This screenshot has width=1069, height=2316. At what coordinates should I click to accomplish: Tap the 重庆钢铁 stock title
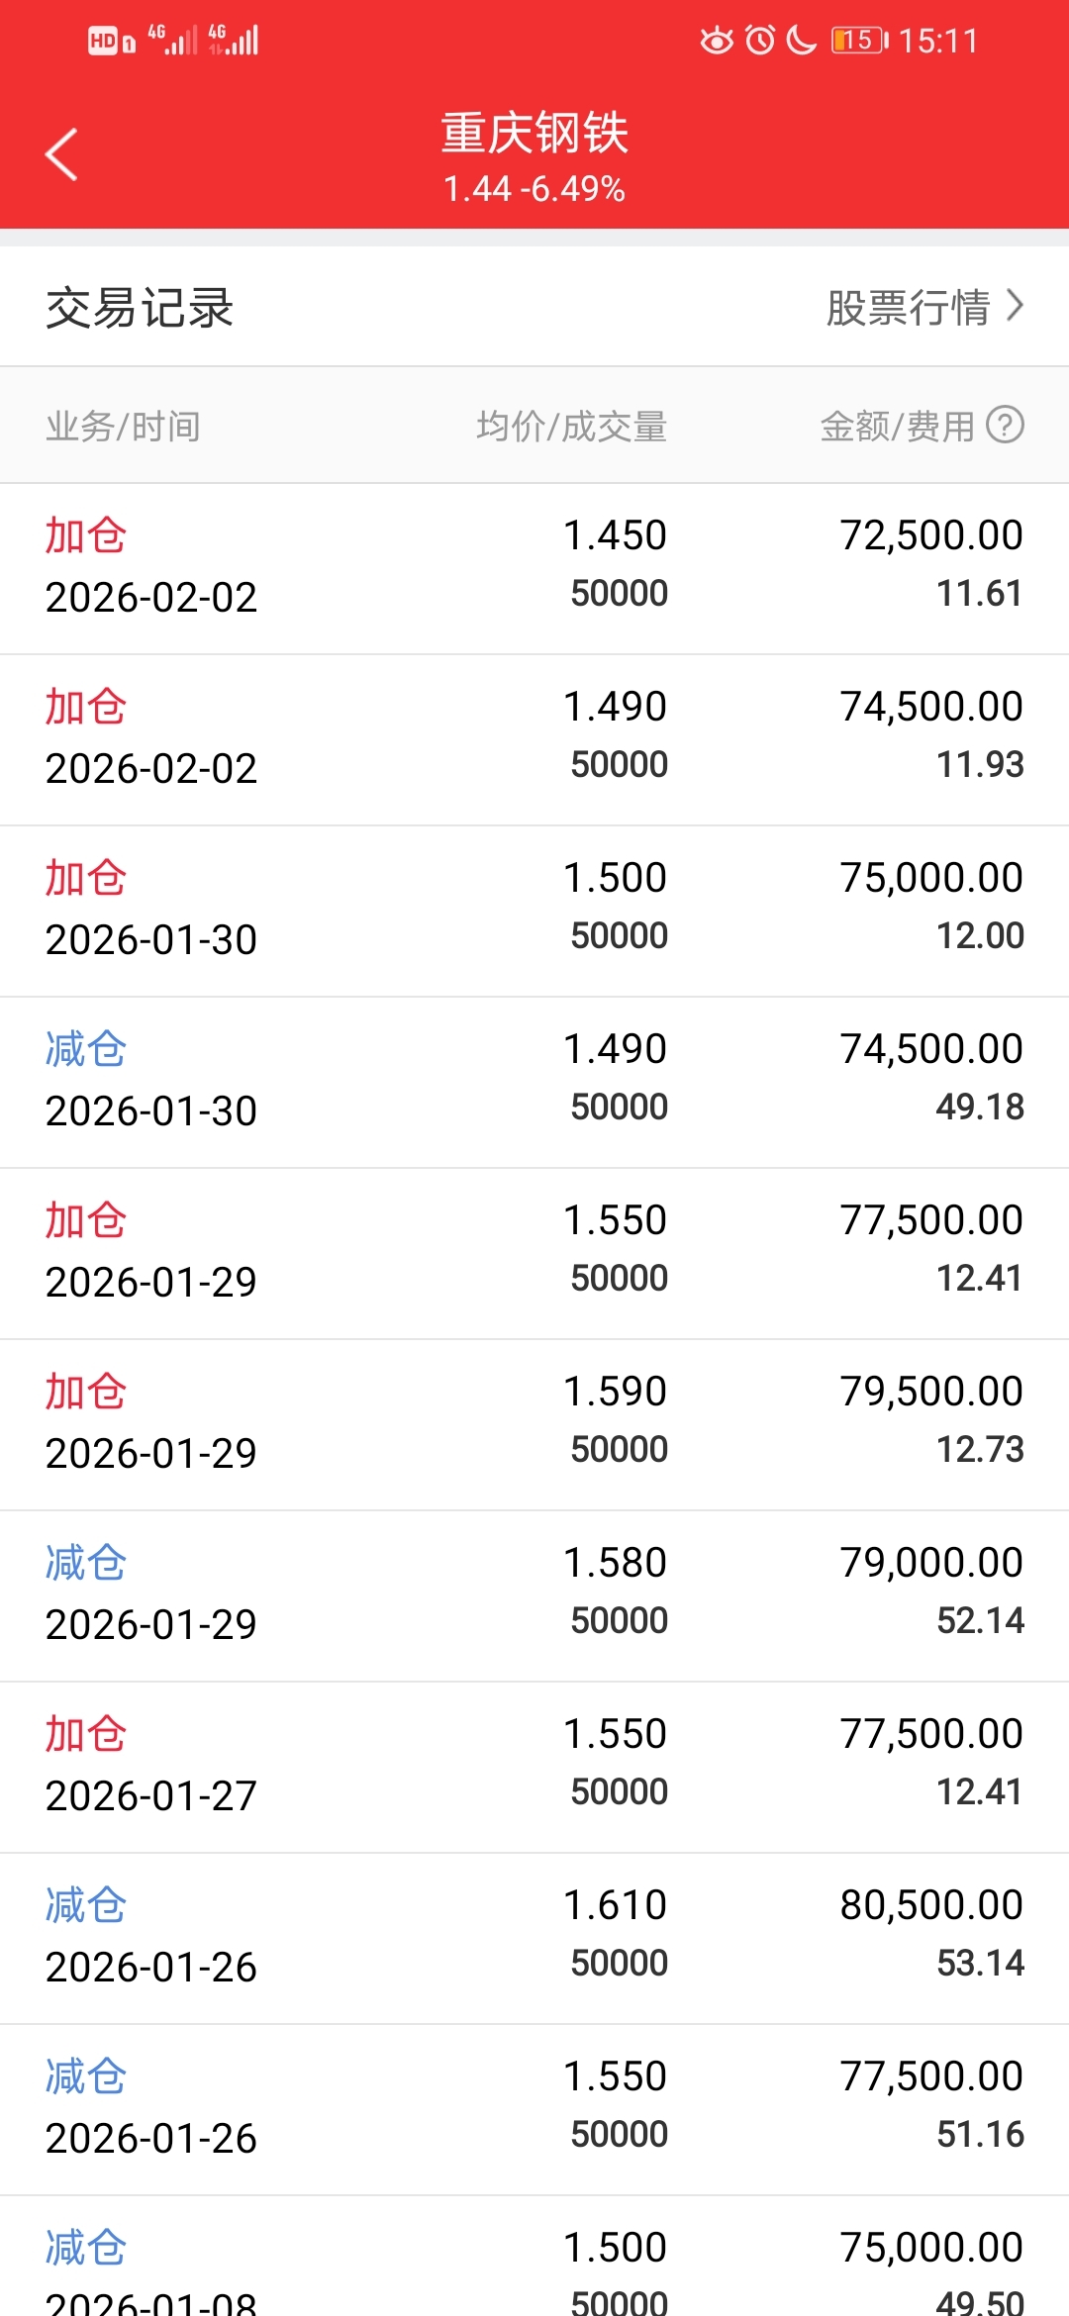(x=534, y=134)
